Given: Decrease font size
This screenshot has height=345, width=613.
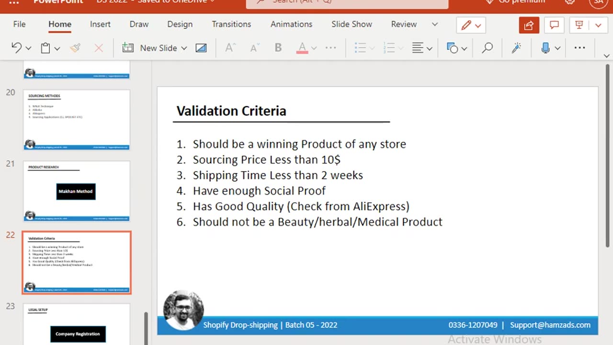Looking at the screenshot, I should pos(254,48).
